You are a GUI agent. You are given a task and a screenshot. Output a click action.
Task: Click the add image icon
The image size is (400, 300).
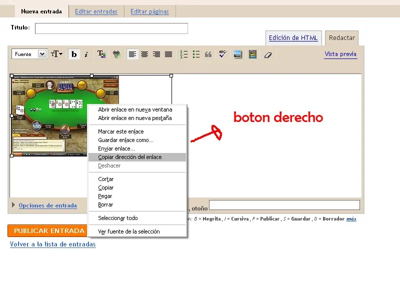point(237,54)
